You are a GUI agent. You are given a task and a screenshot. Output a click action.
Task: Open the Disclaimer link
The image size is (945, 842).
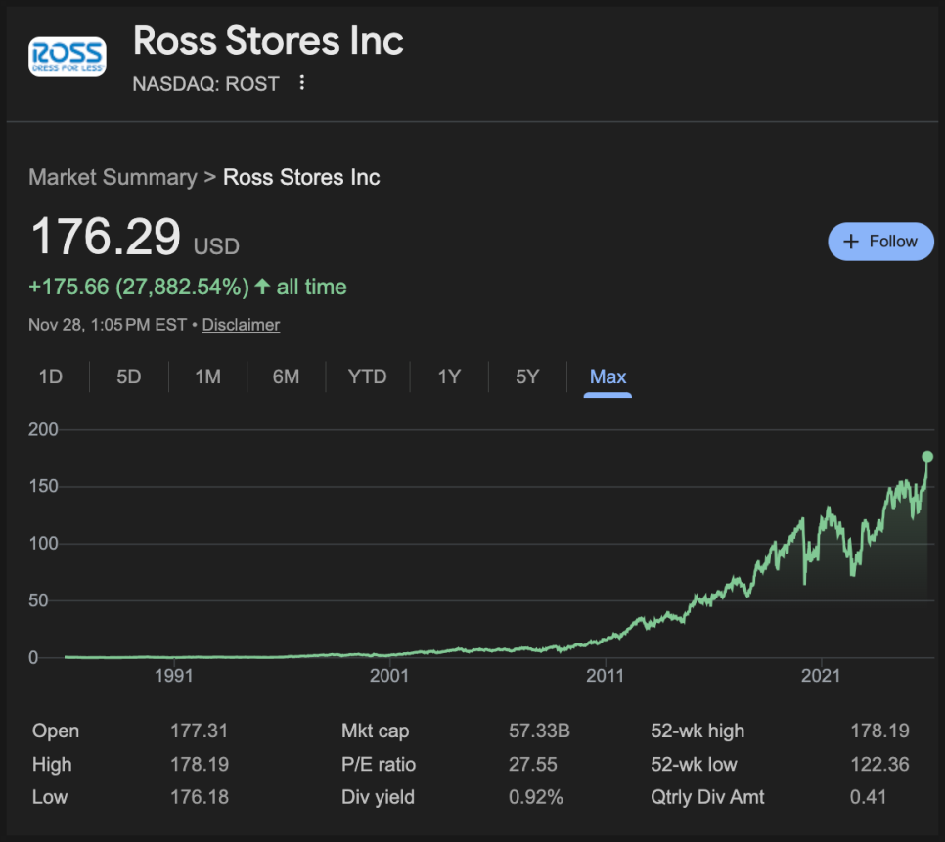coord(241,325)
